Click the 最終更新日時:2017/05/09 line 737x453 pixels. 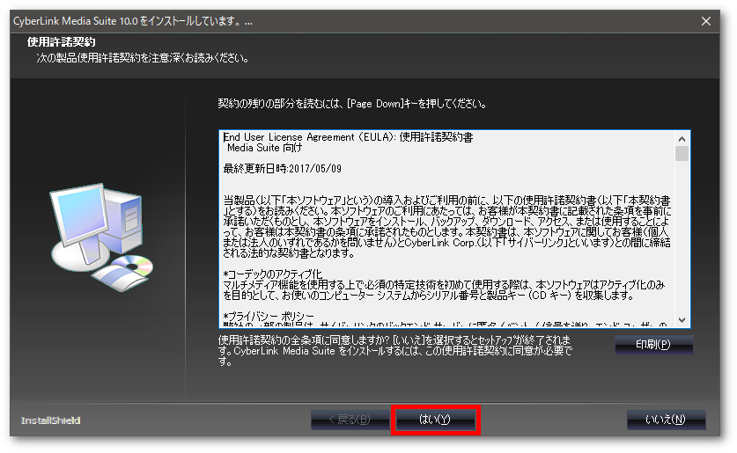point(282,169)
